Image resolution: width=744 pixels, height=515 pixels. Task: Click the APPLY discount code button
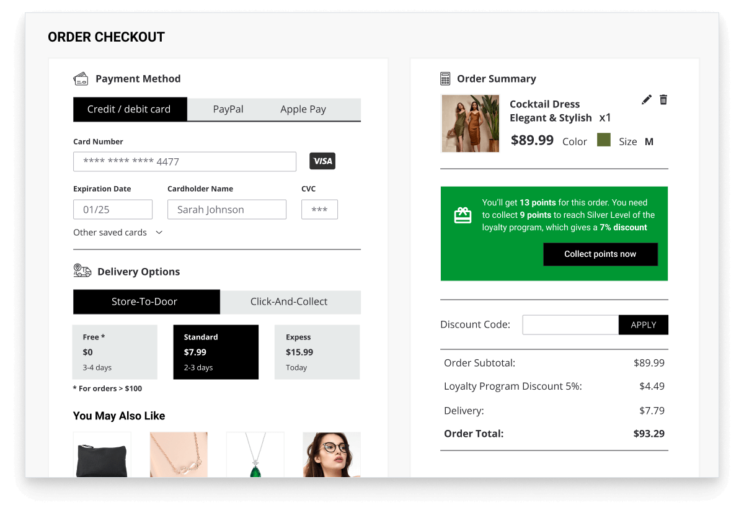pos(643,325)
